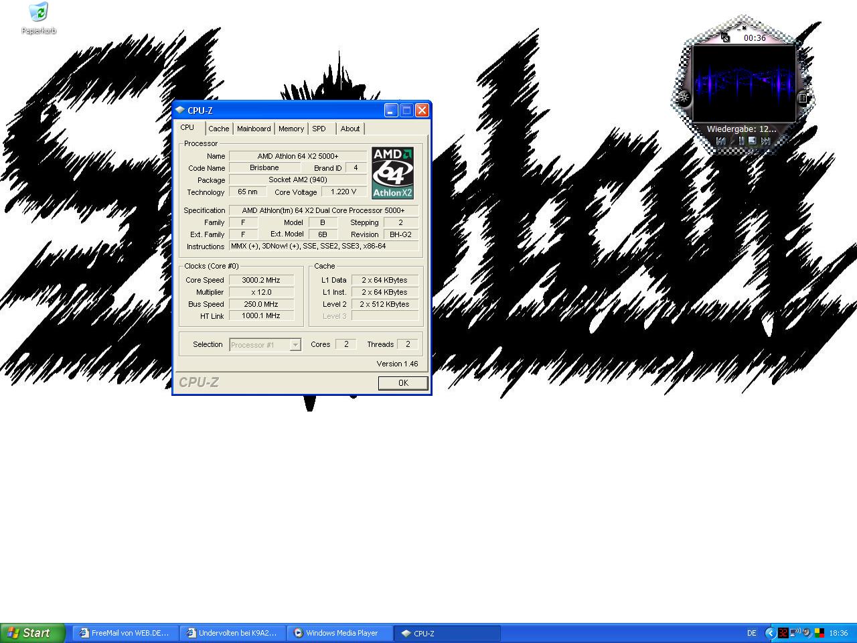Screen dimensions: 857x643
Task: Click the 18:36 taskbar clock
Action: [x=838, y=633]
